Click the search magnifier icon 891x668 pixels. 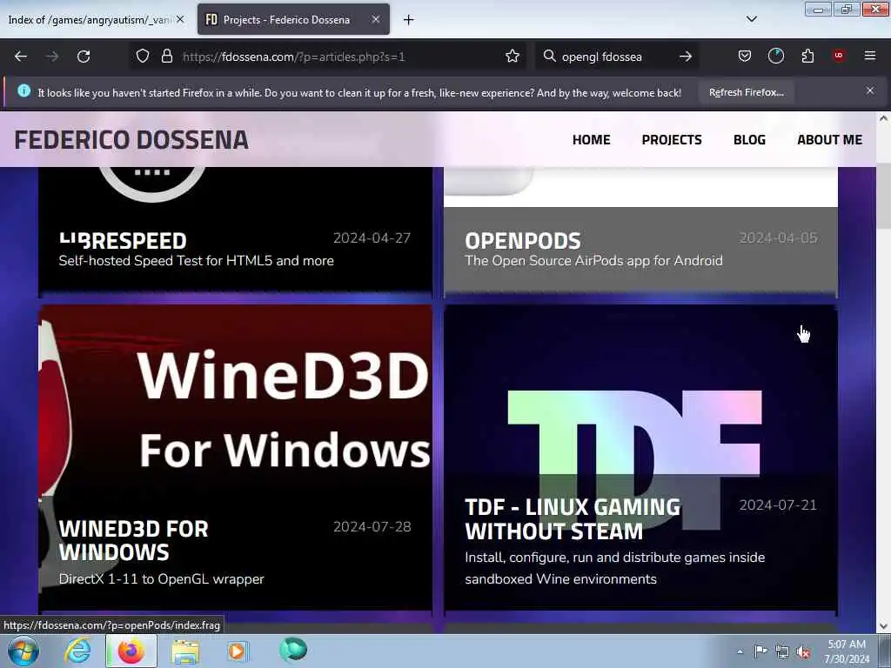[x=549, y=57]
